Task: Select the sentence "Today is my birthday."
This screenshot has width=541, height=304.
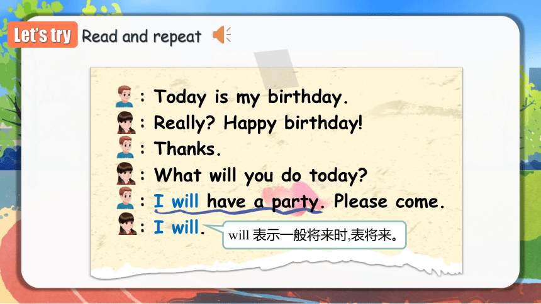Action: 251,97
